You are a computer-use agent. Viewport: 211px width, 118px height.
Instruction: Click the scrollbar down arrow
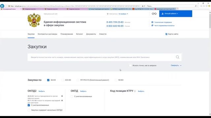click(210, 114)
